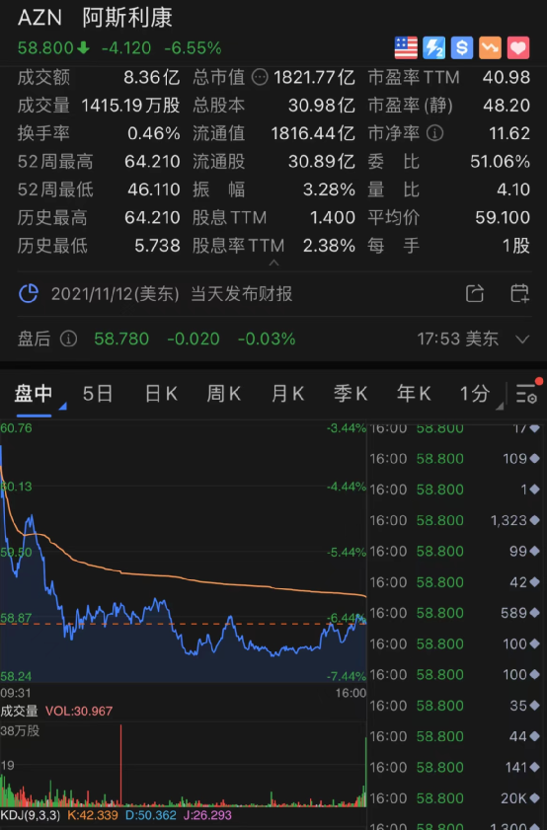Image resolution: width=547 pixels, height=830 pixels.
Task: Tap the trade row with volume 141
Action: [455, 768]
